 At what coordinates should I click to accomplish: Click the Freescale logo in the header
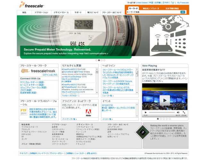pyautogui.click(x=32, y=5)
